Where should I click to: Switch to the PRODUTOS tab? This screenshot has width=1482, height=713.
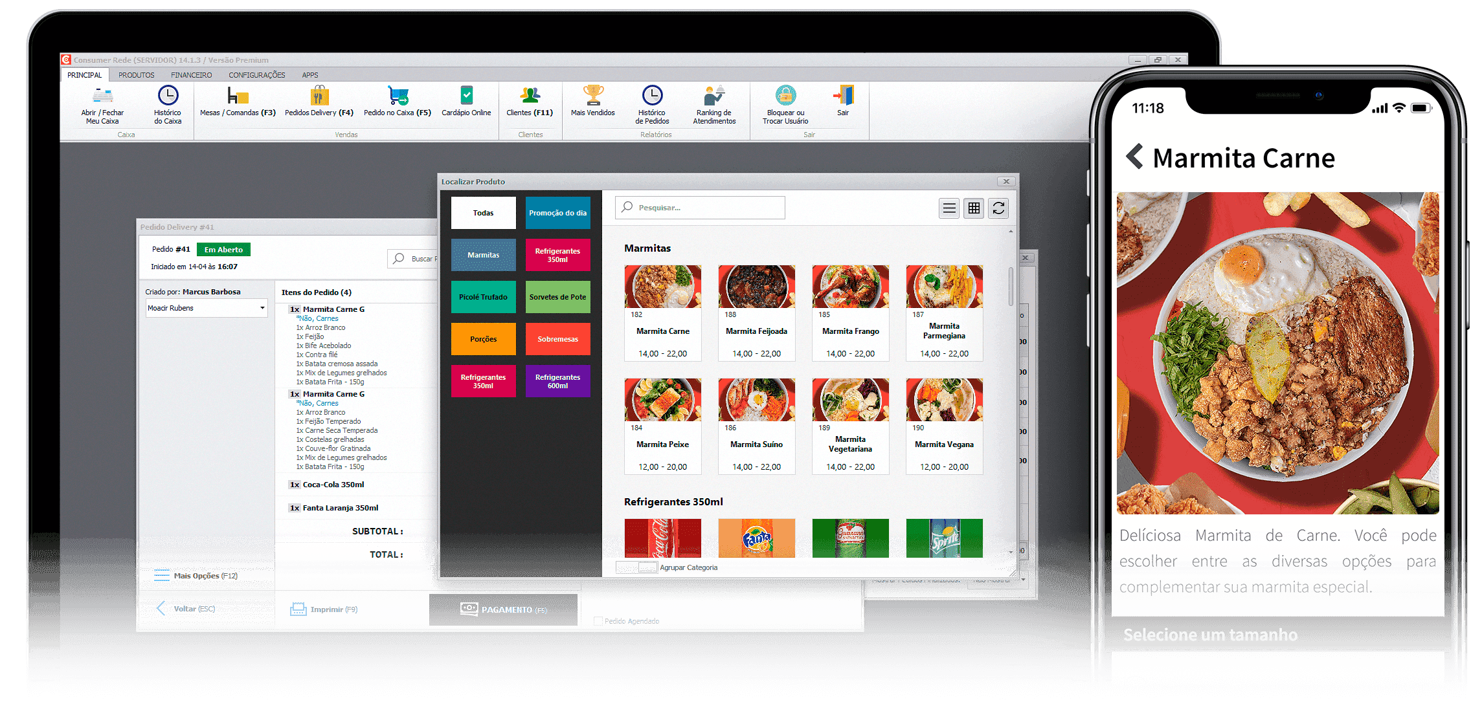(137, 75)
